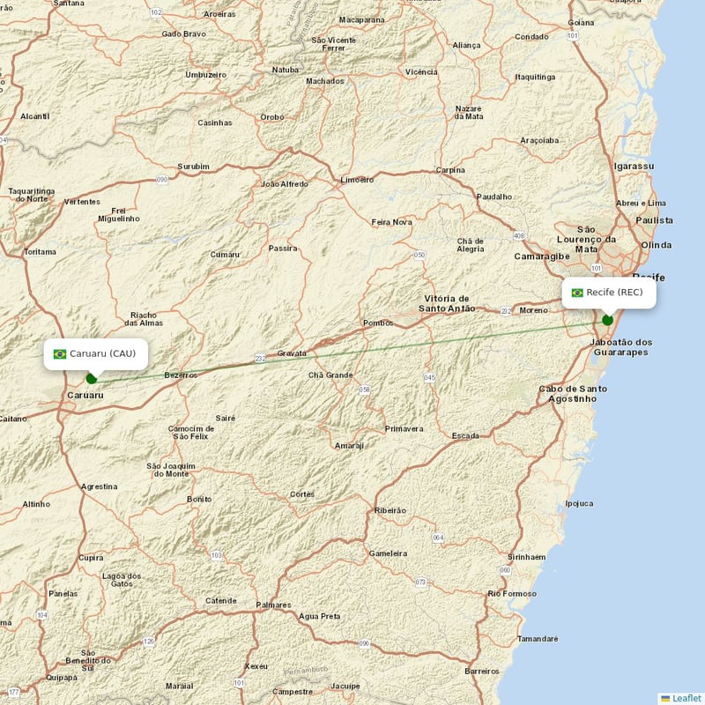Click the Ukraine flag beside Leaflet
Screen dimensions: 705x705
665,698
